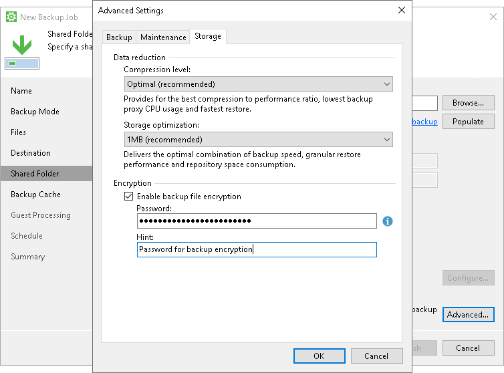This screenshot has width=504, height=373.
Task: Click the password info icon
Action: 387,221
